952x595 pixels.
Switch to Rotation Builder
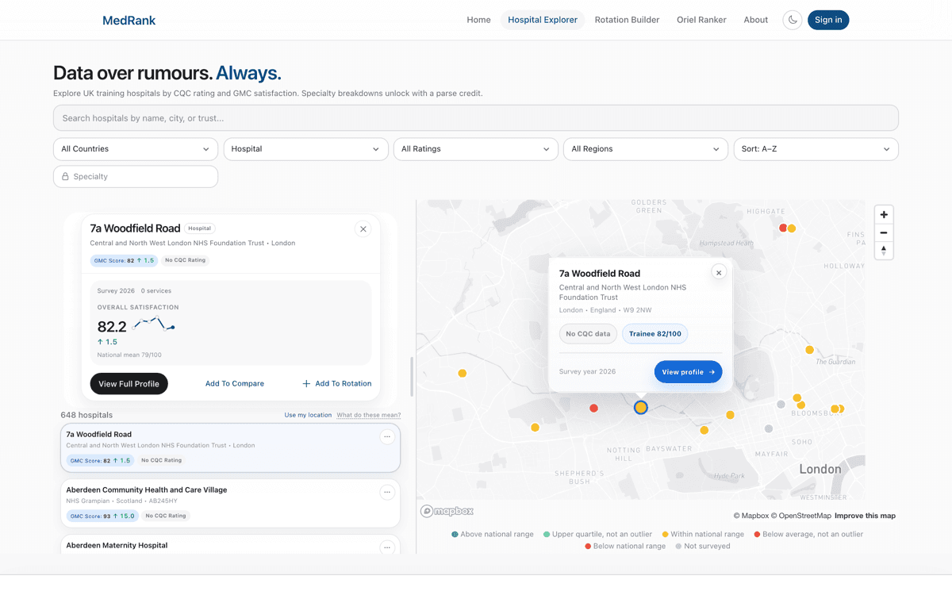pyautogui.click(x=627, y=20)
